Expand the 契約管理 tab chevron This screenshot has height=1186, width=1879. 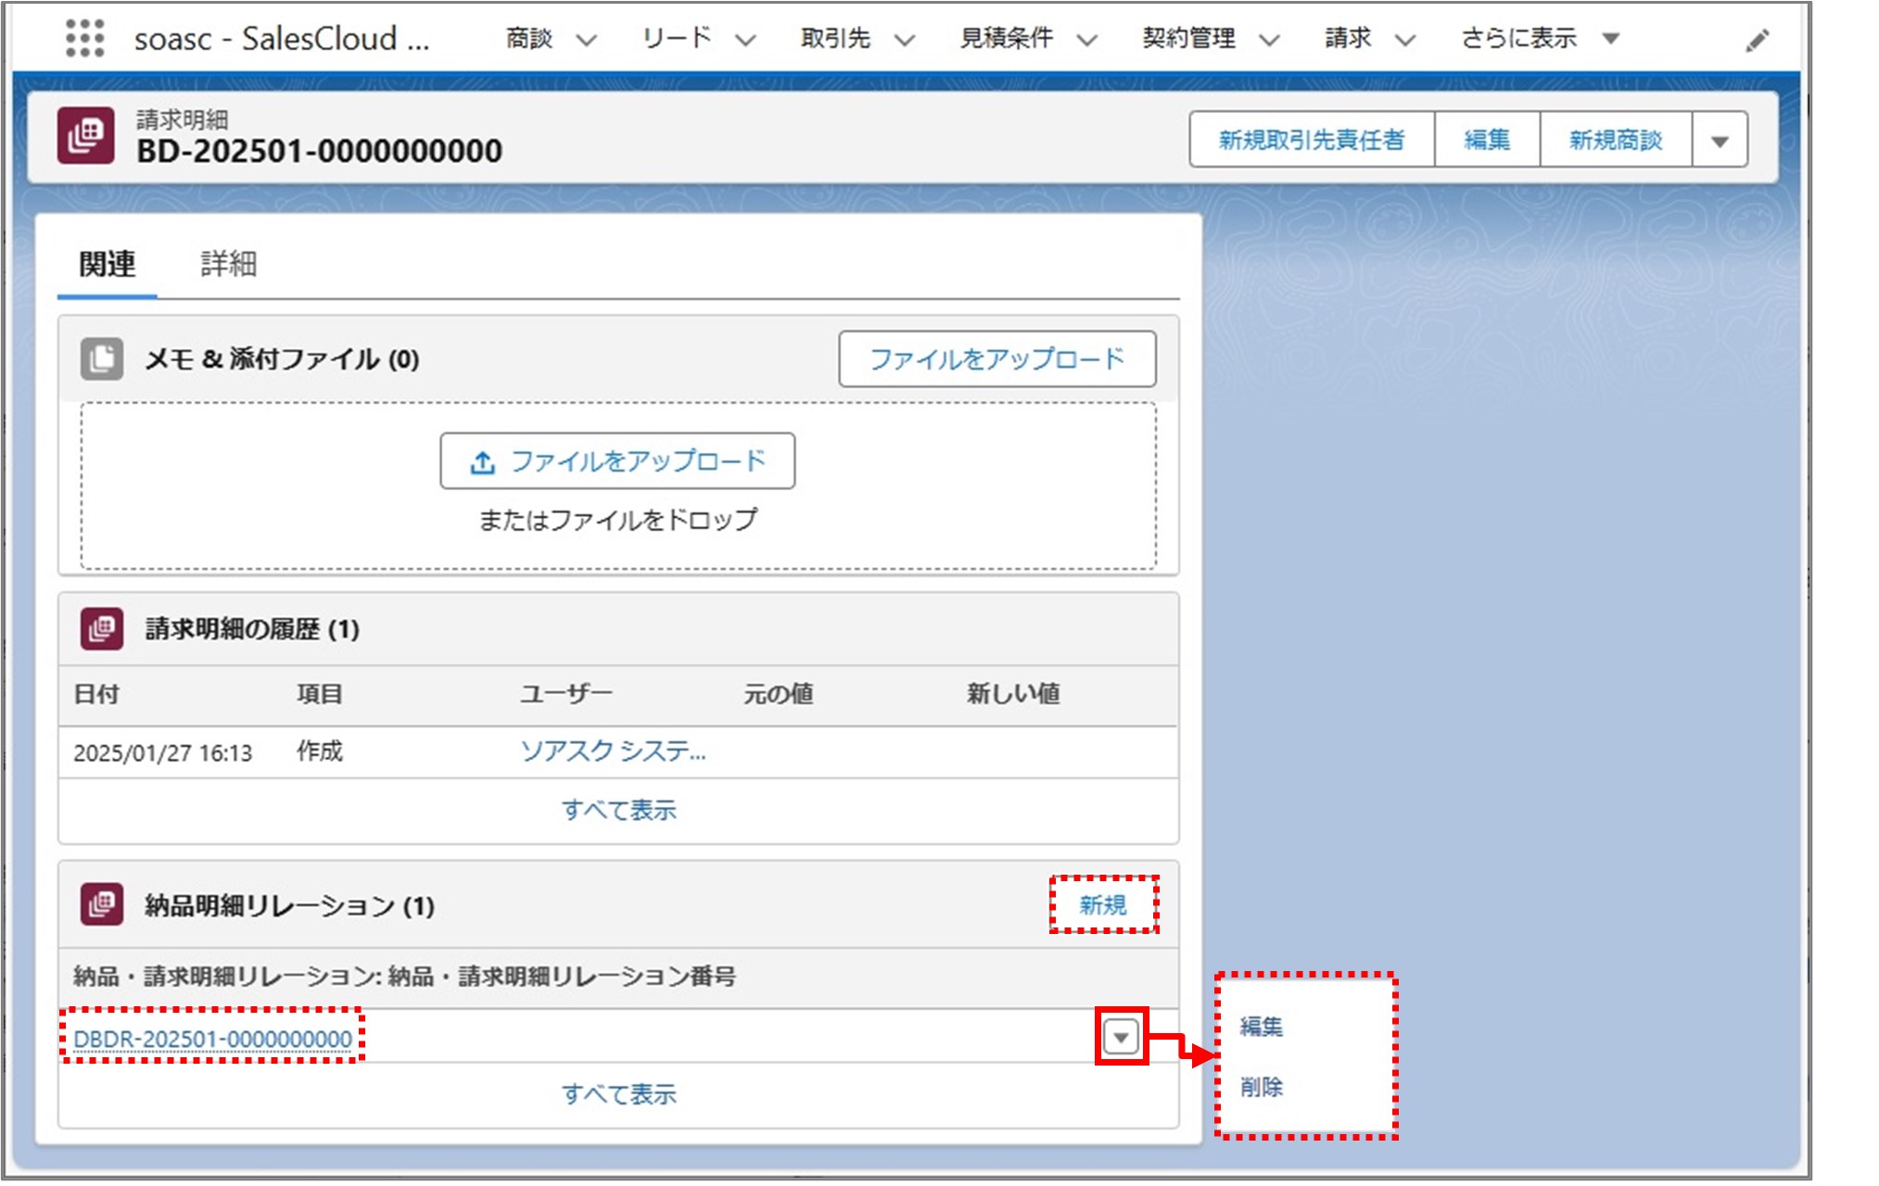[1270, 40]
